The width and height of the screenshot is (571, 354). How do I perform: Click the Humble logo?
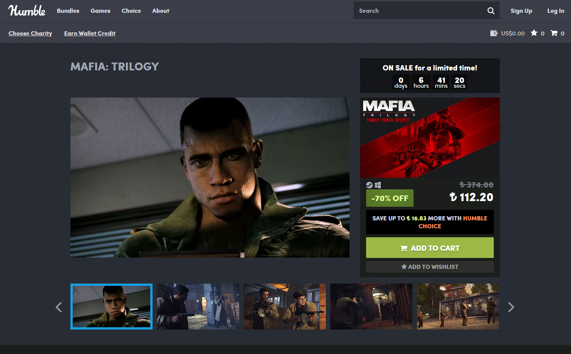click(x=27, y=11)
